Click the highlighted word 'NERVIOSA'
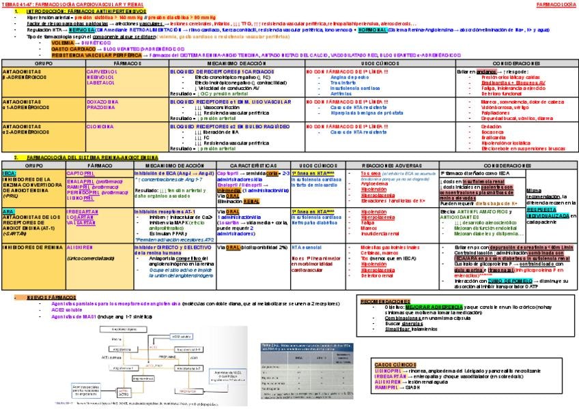This screenshot has width=579, height=409. click(x=82, y=30)
